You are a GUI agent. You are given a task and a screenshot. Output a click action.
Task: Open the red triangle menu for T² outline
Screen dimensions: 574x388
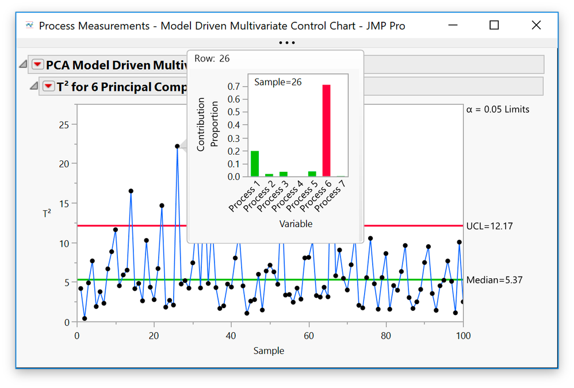pyautogui.click(x=48, y=87)
